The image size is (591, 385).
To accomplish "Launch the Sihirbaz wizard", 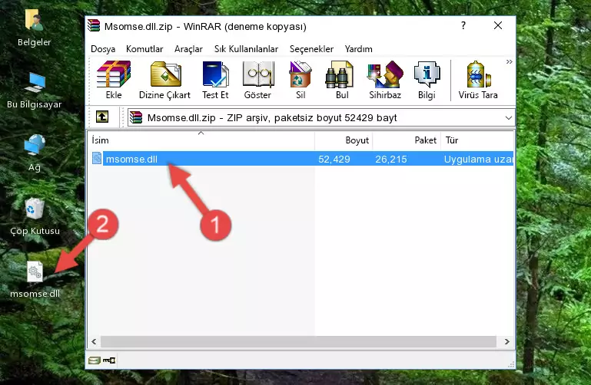I will point(385,81).
